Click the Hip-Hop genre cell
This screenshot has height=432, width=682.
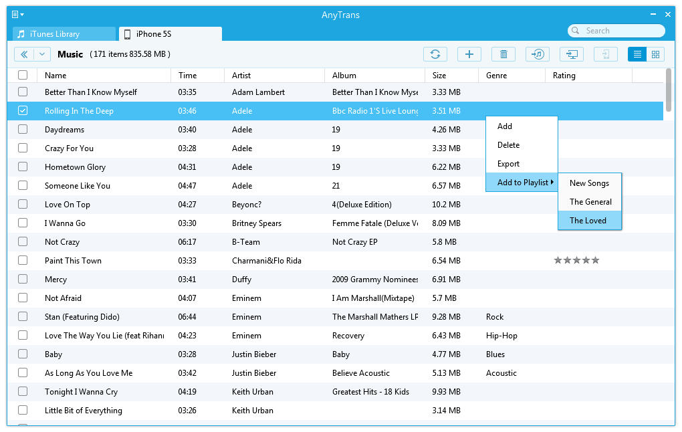click(501, 336)
